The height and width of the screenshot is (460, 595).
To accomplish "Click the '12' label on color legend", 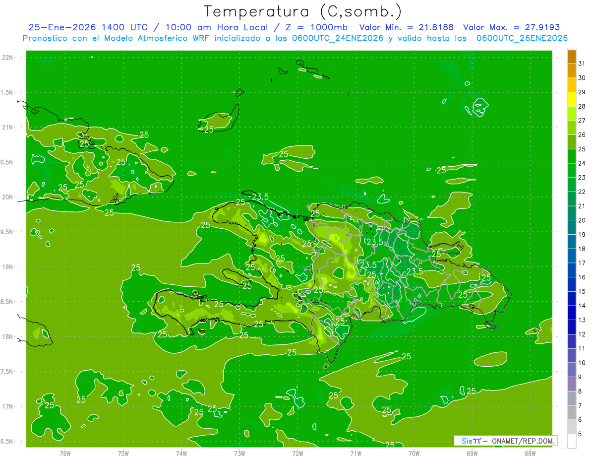I will tap(582, 334).
